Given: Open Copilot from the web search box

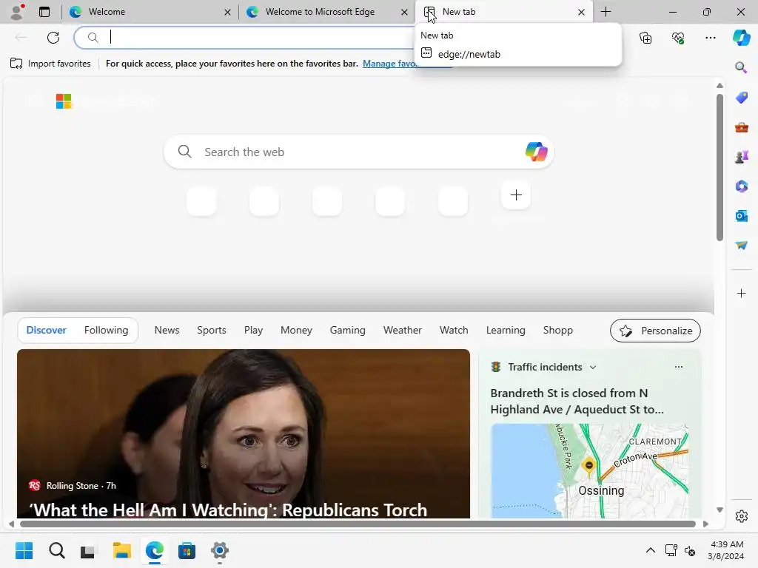Looking at the screenshot, I should [x=536, y=152].
